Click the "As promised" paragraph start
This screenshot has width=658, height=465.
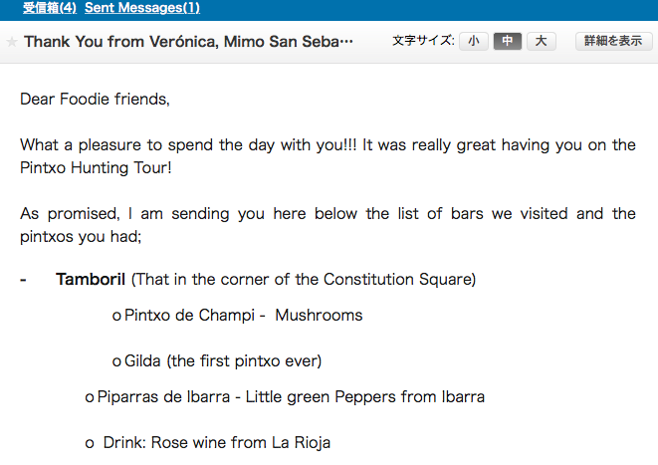coord(66,214)
